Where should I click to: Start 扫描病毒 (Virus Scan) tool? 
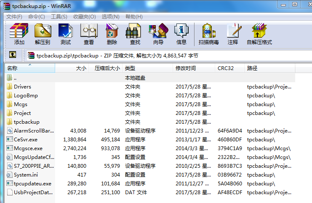pyautogui.click(x=208, y=34)
